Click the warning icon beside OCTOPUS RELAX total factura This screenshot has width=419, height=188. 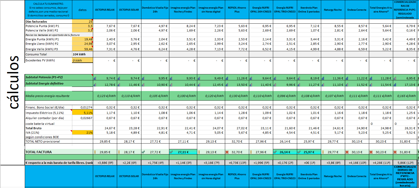[x=95, y=152]
